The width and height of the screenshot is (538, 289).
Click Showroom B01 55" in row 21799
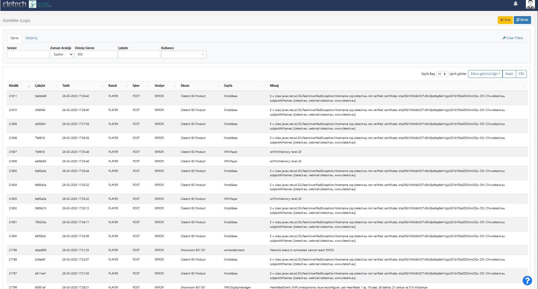coord(193,250)
